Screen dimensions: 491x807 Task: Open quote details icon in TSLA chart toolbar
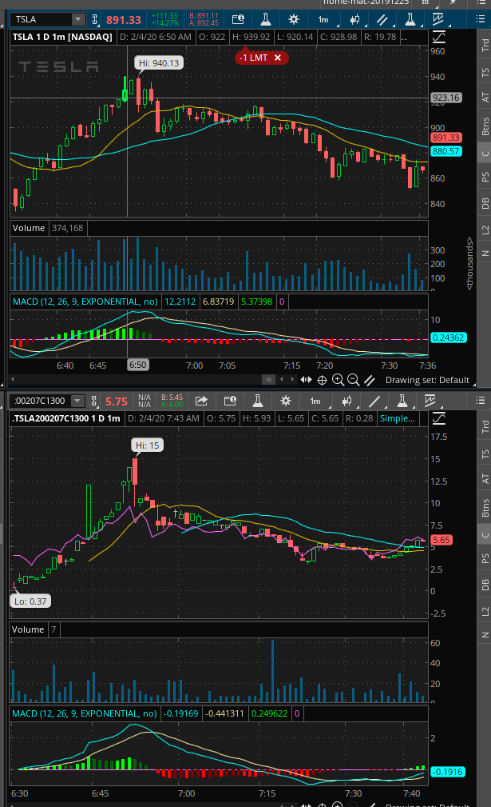coord(238,19)
